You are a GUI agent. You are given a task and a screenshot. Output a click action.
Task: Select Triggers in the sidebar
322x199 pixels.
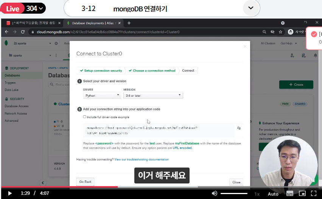(x=10, y=83)
